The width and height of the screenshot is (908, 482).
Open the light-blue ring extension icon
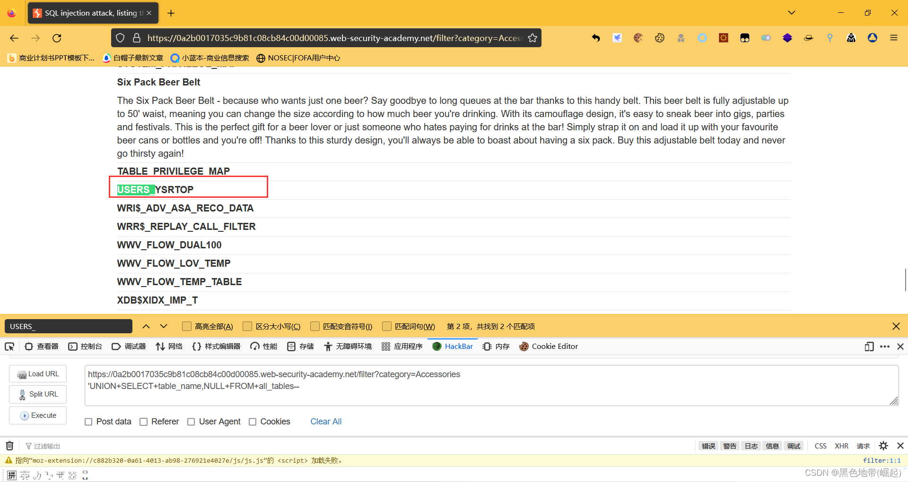point(702,38)
